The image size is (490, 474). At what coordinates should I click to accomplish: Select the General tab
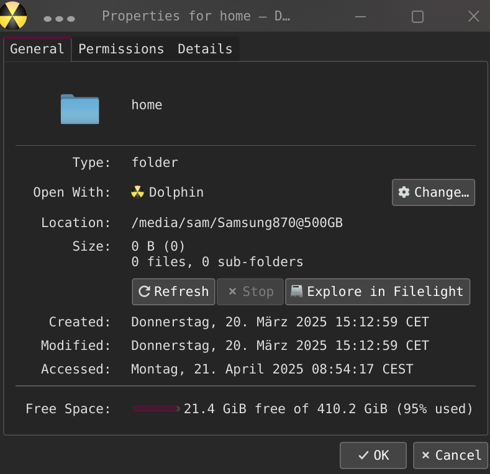point(37,49)
